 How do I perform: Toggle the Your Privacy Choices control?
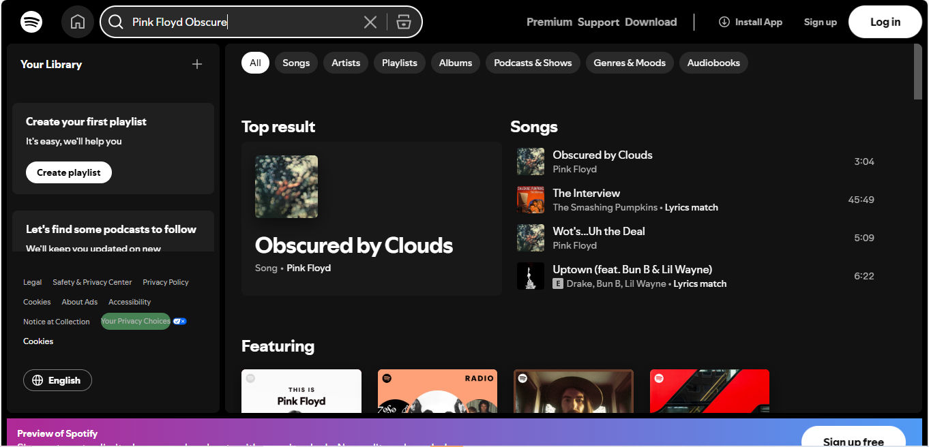tap(179, 321)
